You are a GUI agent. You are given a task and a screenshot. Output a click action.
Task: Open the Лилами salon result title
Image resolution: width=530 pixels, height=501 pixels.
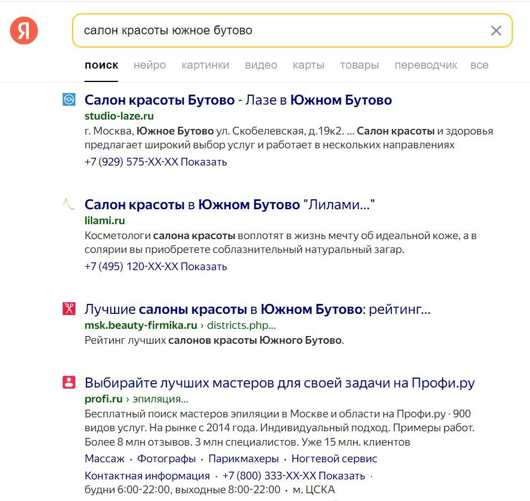point(230,205)
